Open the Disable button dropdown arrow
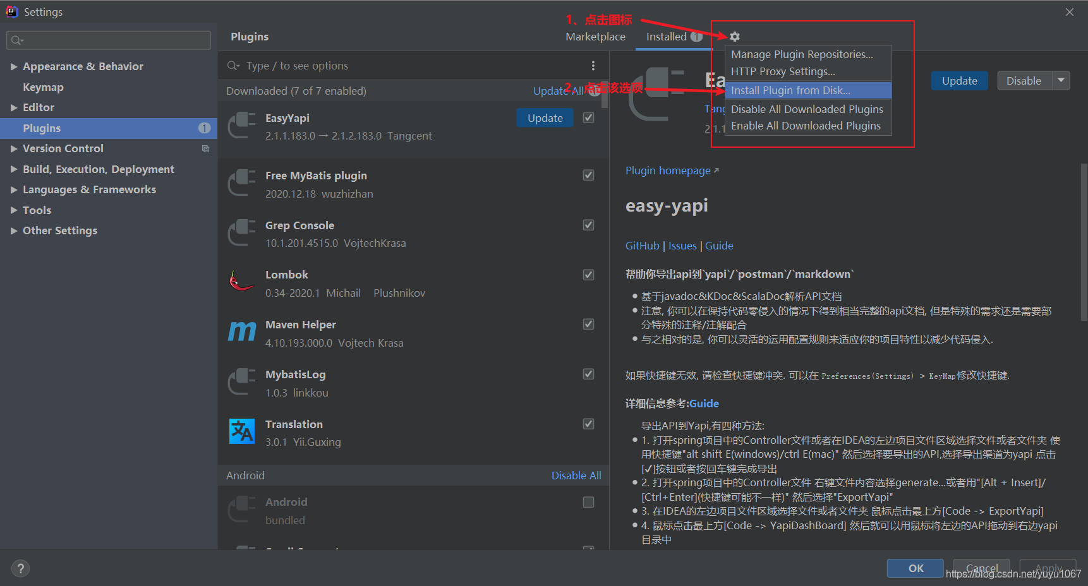This screenshot has width=1088, height=586. click(1062, 80)
